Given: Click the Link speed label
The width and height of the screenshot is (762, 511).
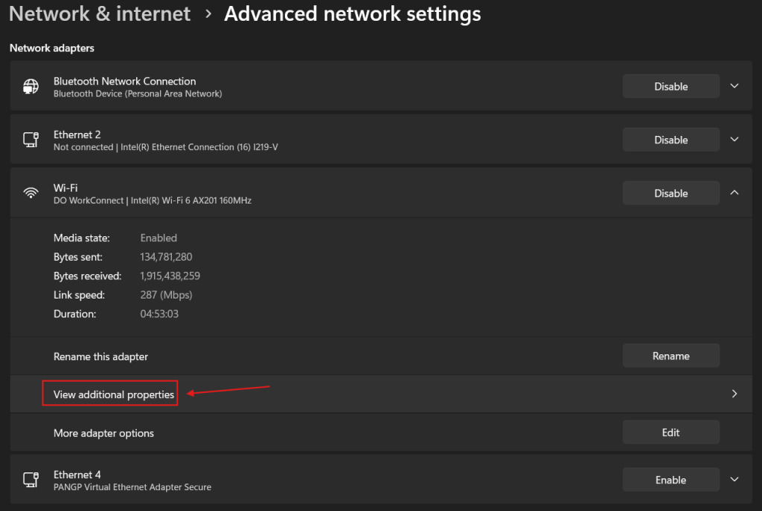Looking at the screenshot, I should coord(79,295).
